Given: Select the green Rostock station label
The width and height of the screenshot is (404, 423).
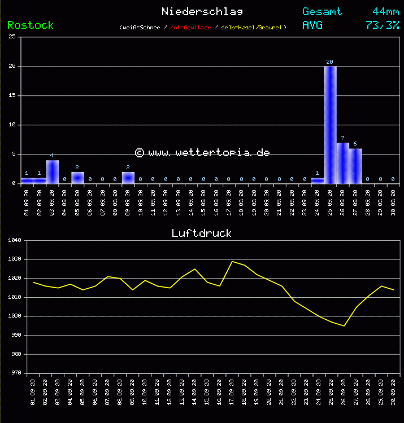Looking at the screenshot, I should (x=31, y=25).
